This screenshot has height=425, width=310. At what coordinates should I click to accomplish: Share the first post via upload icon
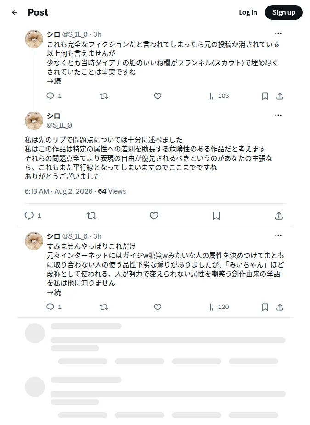pos(280,96)
